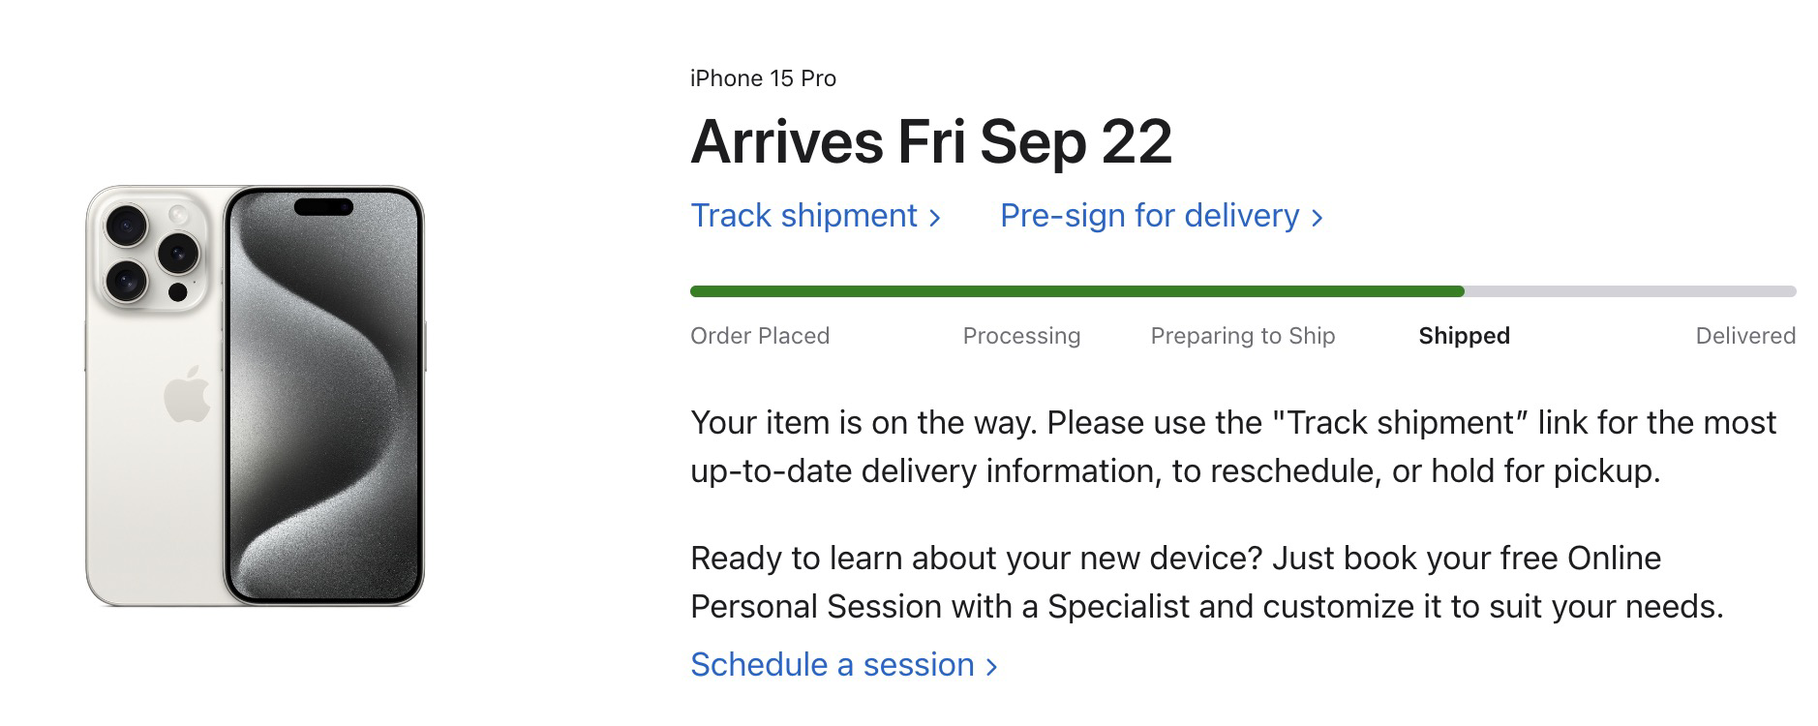The width and height of the screenshot is (1818, 726).
Task: Click the iPhone front display image
Action: (x=324, y=396)
